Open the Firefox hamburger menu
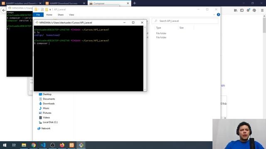 click(262, 10)
